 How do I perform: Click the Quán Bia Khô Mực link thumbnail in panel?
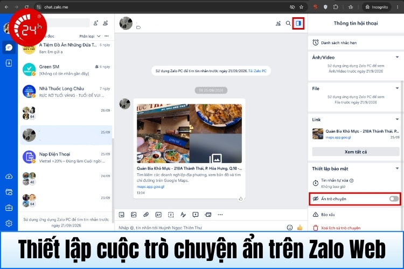[318, 134]
